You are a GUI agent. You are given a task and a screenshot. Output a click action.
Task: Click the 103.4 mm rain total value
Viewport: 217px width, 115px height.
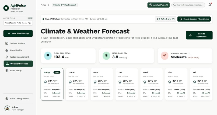61,57
